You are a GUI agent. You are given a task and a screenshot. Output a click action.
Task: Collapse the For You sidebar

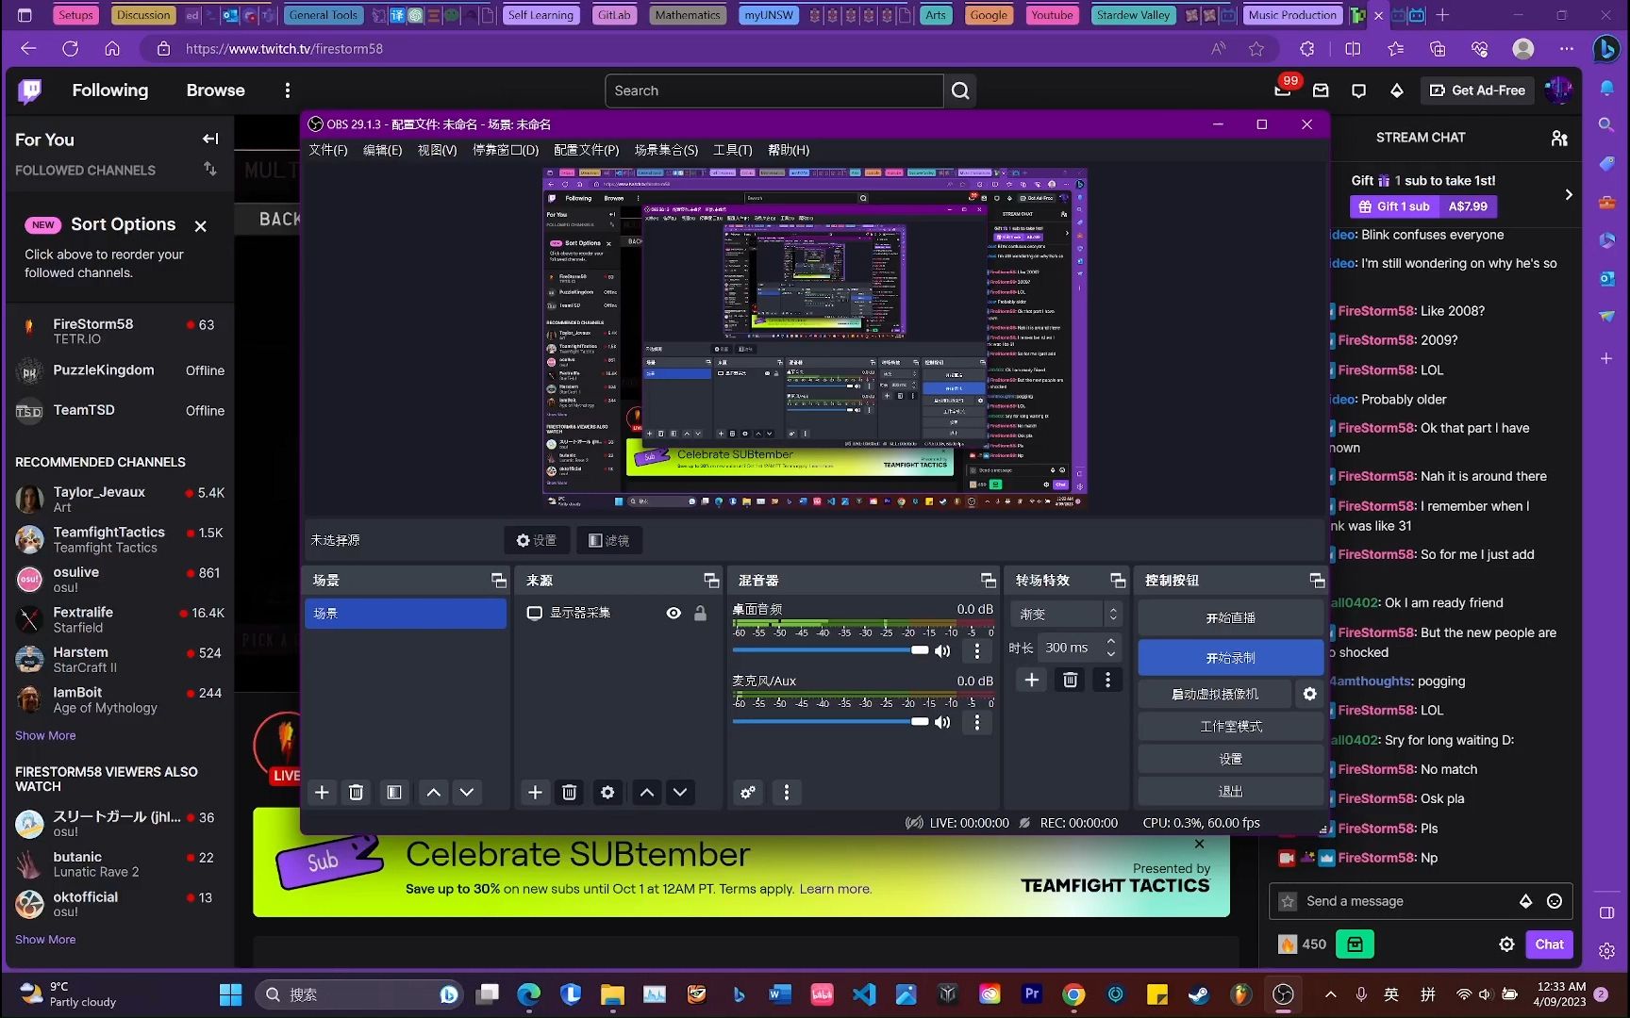pos(210,139)
